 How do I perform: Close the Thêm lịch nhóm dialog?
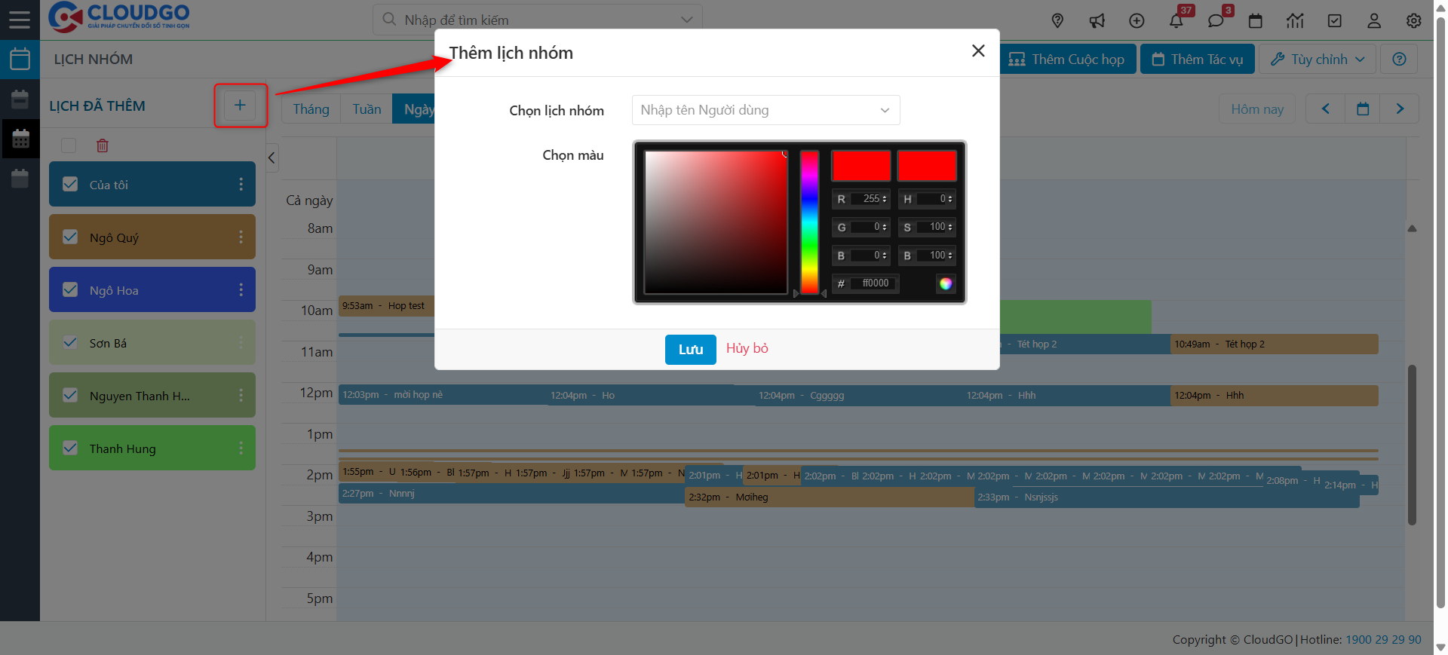pyautogui.click(x=978, y=51)
